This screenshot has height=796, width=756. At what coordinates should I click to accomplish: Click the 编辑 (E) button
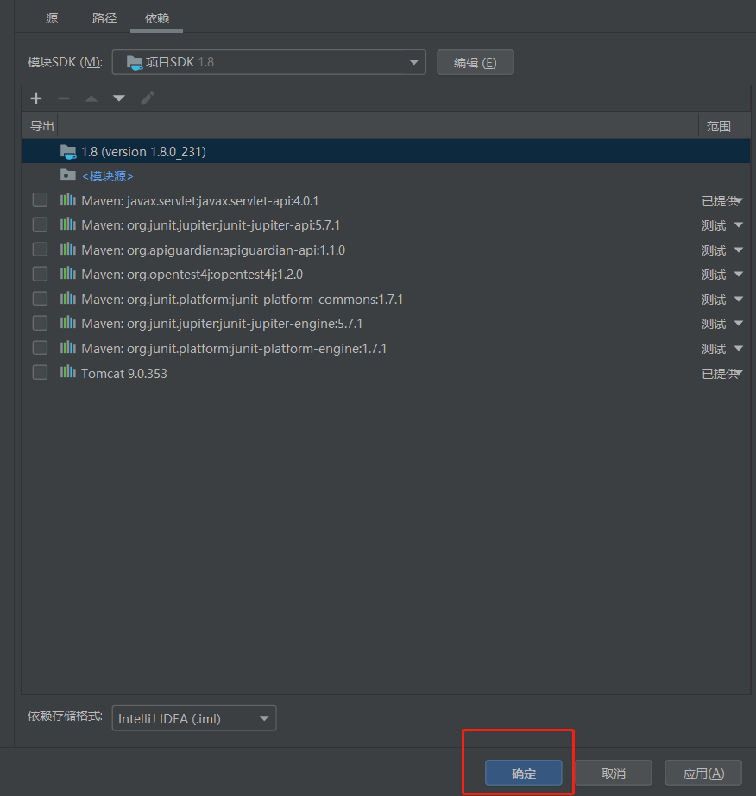(x=476, y=62)
